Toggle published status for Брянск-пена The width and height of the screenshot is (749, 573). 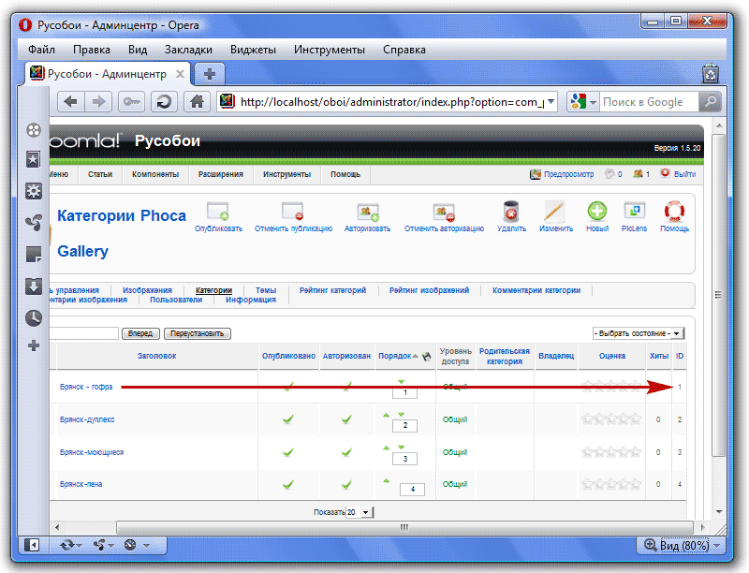[x=288, y=484]
